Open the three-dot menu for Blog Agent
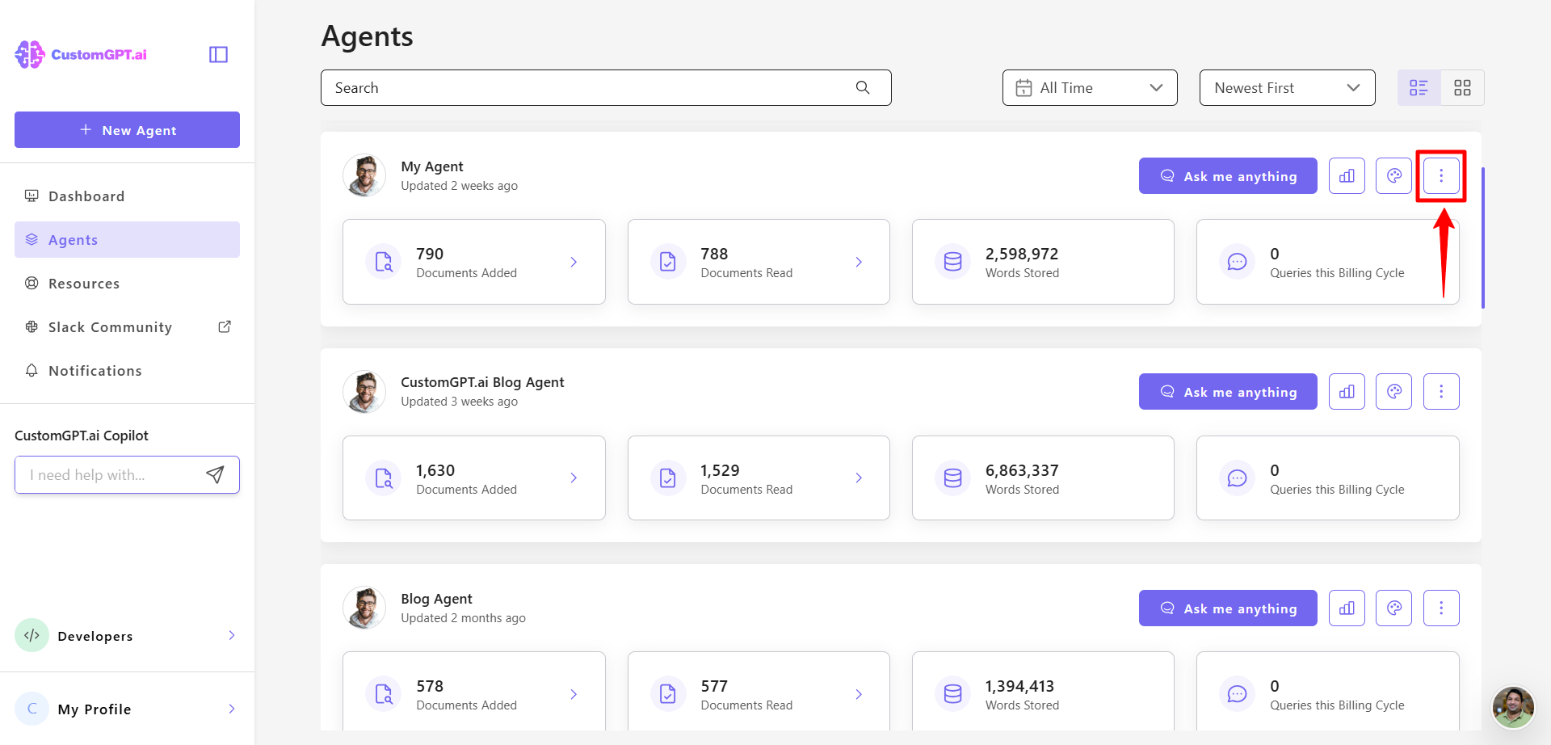 (x=1441, y=608)
